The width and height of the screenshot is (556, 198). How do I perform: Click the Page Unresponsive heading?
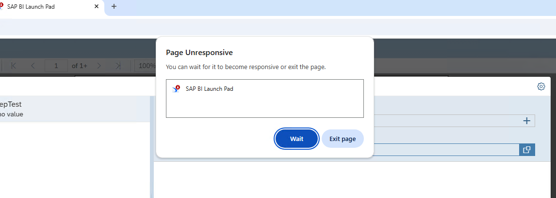click(x=199, y=53)
